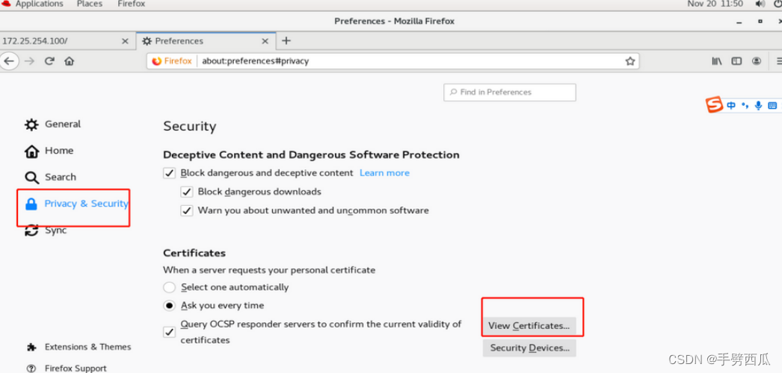The image size is (782, 373).
Task: Click Security Devices button
Action: click(x=529, y=348)
